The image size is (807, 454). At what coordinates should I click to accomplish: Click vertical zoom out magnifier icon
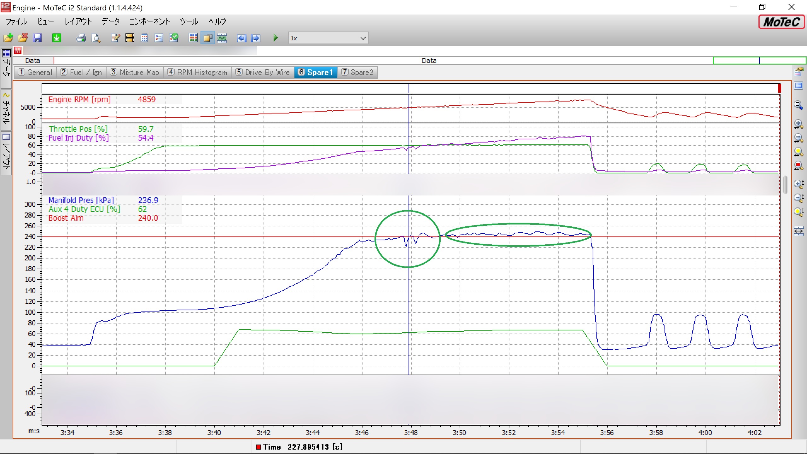click(x=798, y=198)
